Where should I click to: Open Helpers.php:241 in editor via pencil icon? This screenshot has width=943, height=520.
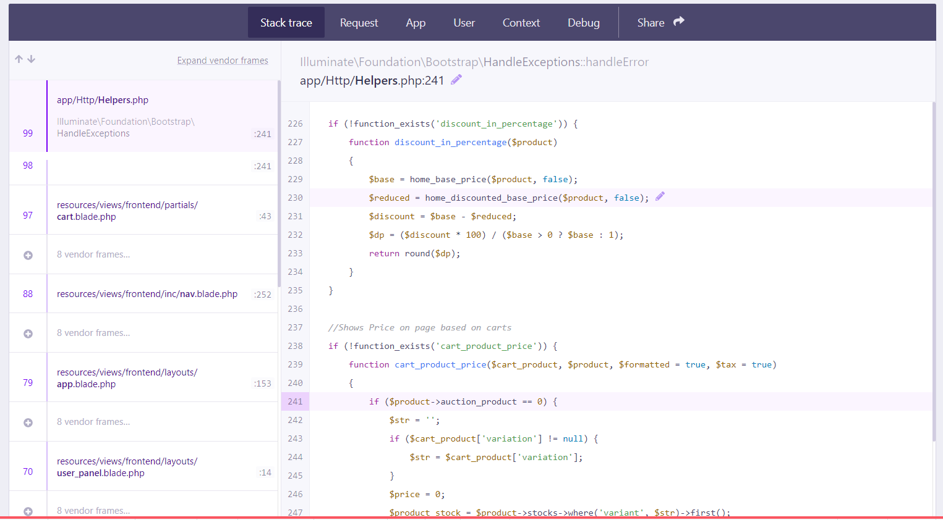[456, 80]
